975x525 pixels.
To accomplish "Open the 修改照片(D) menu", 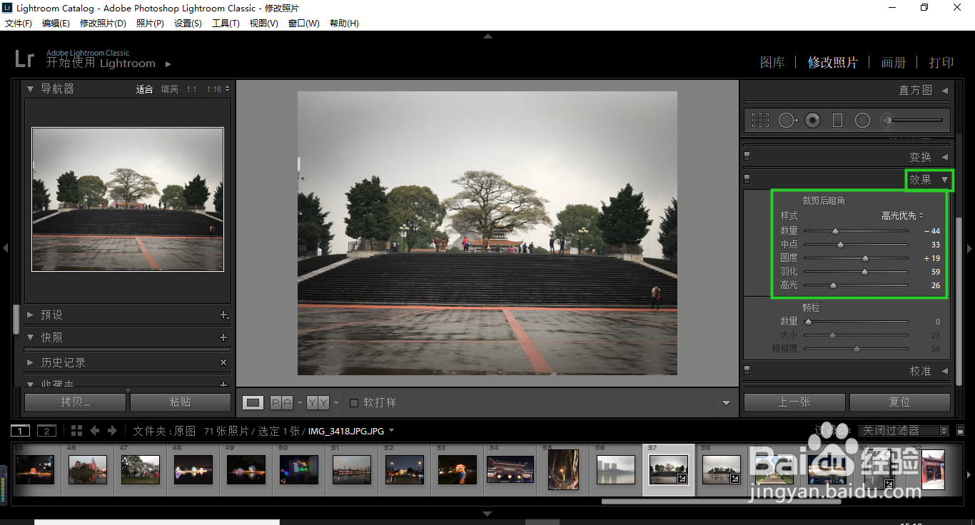I will 103,24.
